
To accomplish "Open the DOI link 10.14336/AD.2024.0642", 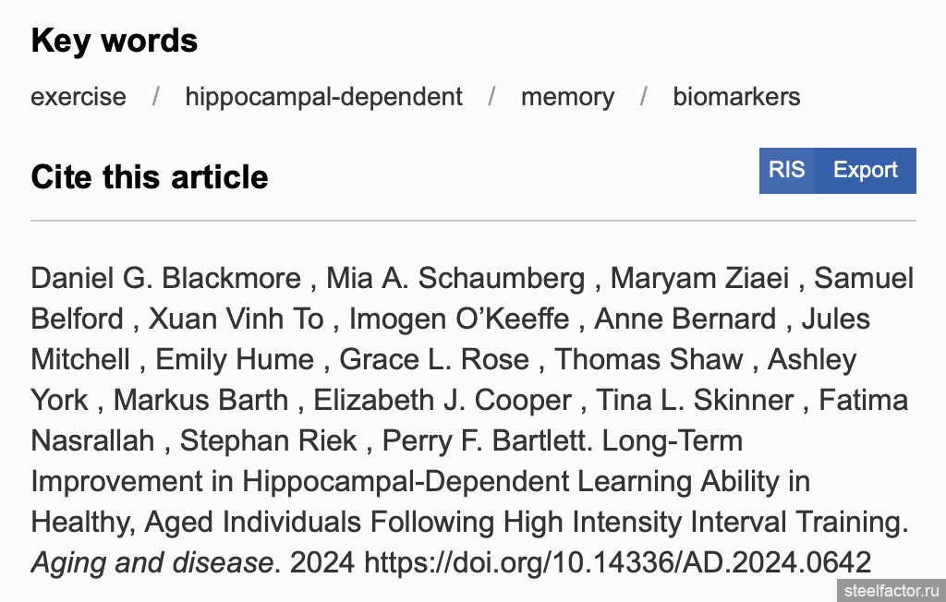I will [618, 562].
